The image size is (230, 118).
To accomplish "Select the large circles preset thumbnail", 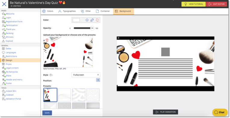I will point(79,95).
